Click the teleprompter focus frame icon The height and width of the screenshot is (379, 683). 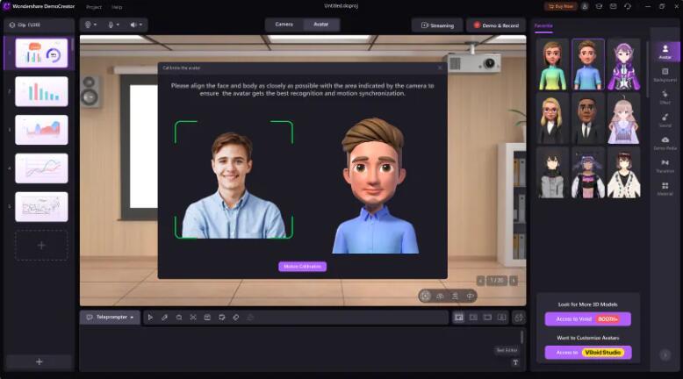(x=193, y=318)
